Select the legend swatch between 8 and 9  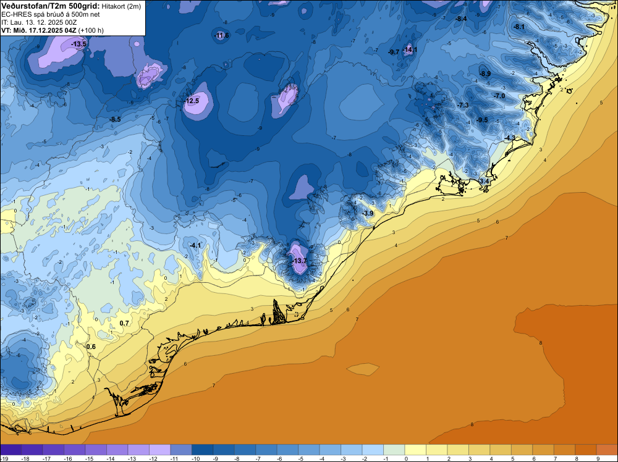586,450
